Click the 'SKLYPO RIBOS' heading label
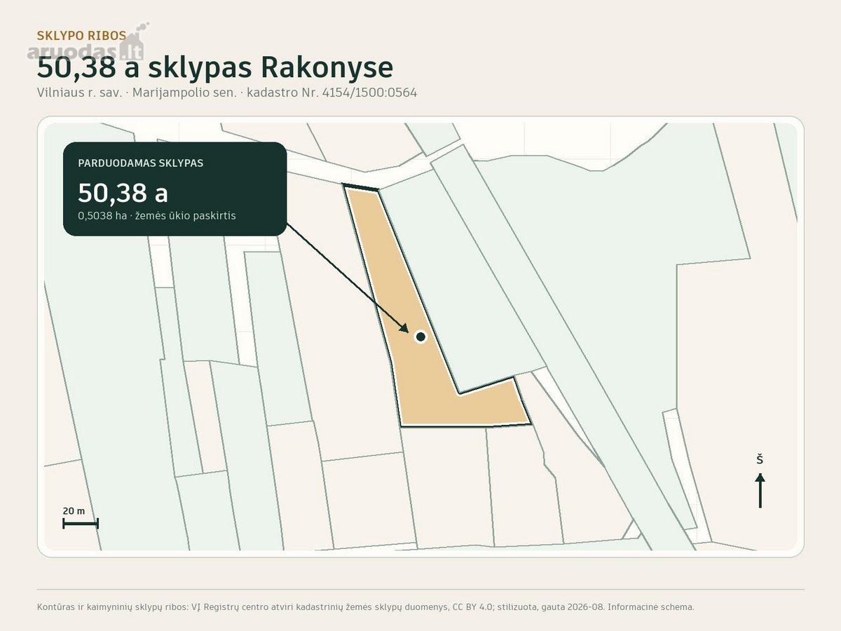Viewport: 841px width, 631px height. (x=82, y=35)
